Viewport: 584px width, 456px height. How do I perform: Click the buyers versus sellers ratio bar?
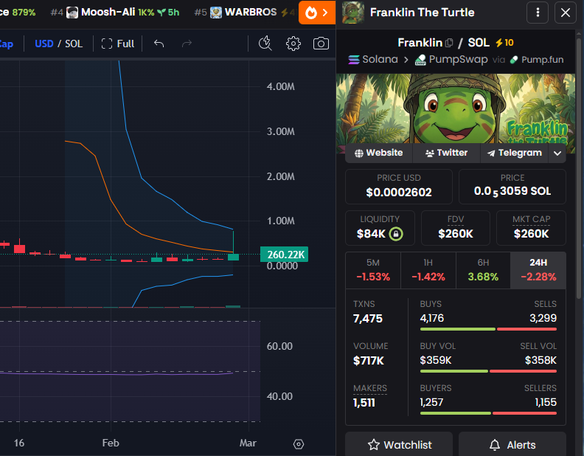pos(488,413)
